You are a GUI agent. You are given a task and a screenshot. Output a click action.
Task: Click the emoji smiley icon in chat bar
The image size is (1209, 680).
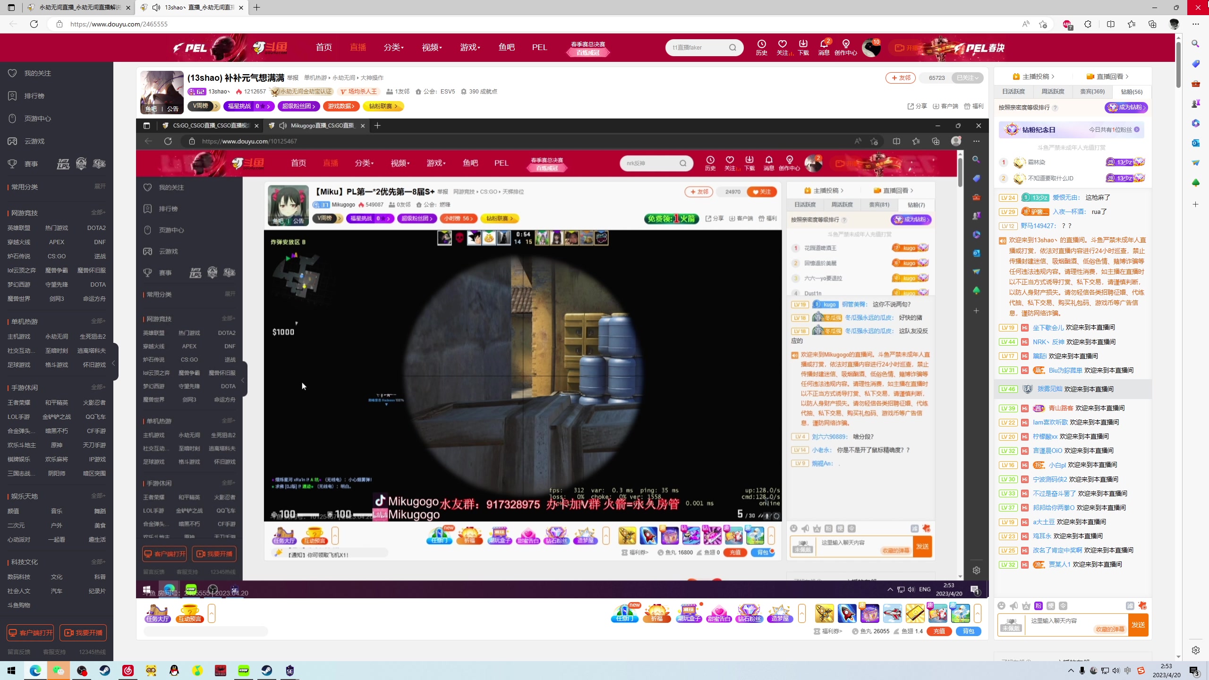coord(1001,606)
